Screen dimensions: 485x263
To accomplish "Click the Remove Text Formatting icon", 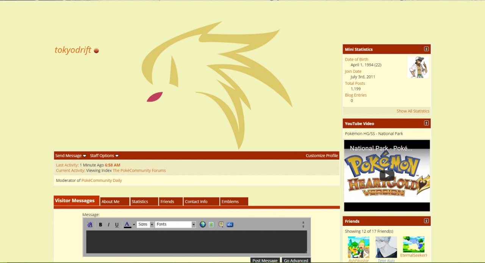I will pyautogui.click(x=90, y=224).
